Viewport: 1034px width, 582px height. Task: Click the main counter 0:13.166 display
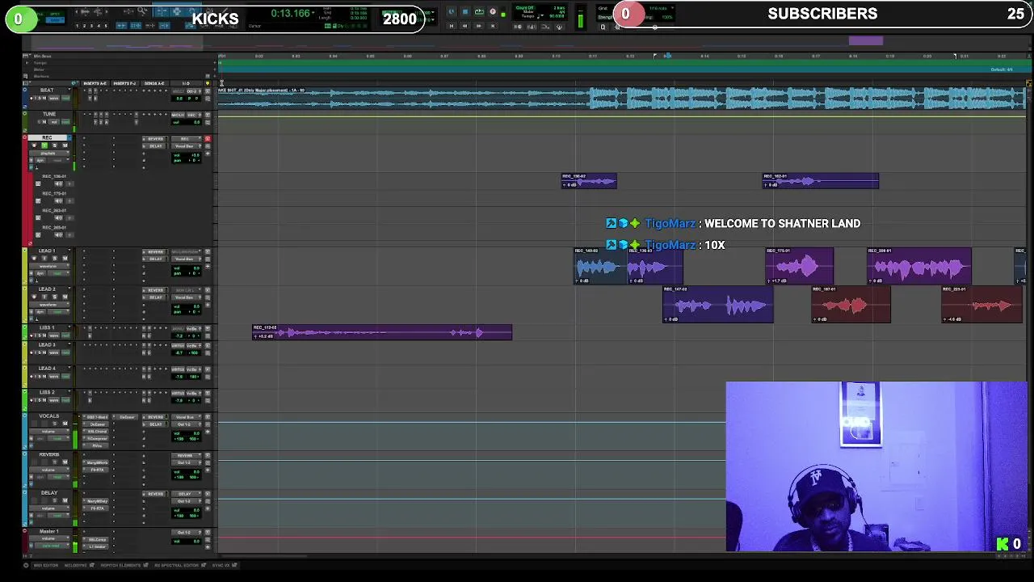291,14
